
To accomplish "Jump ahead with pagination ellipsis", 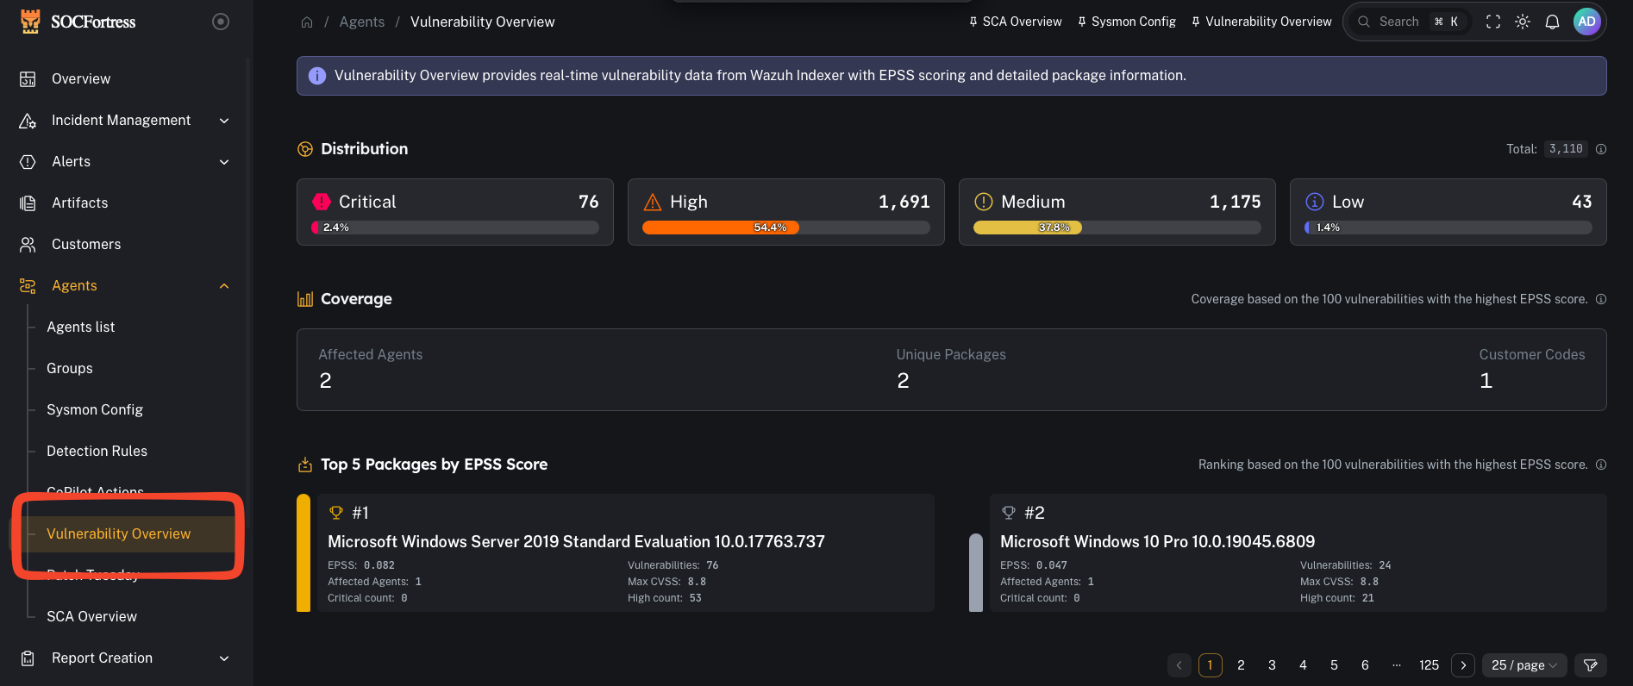I will 1397,665.
